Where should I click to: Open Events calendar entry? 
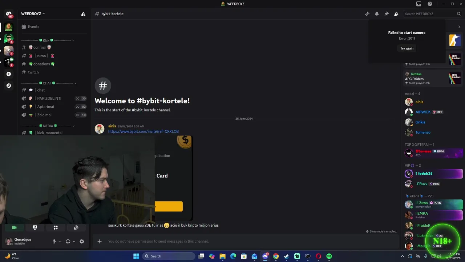pyautogui.click(x=54, y=27)
